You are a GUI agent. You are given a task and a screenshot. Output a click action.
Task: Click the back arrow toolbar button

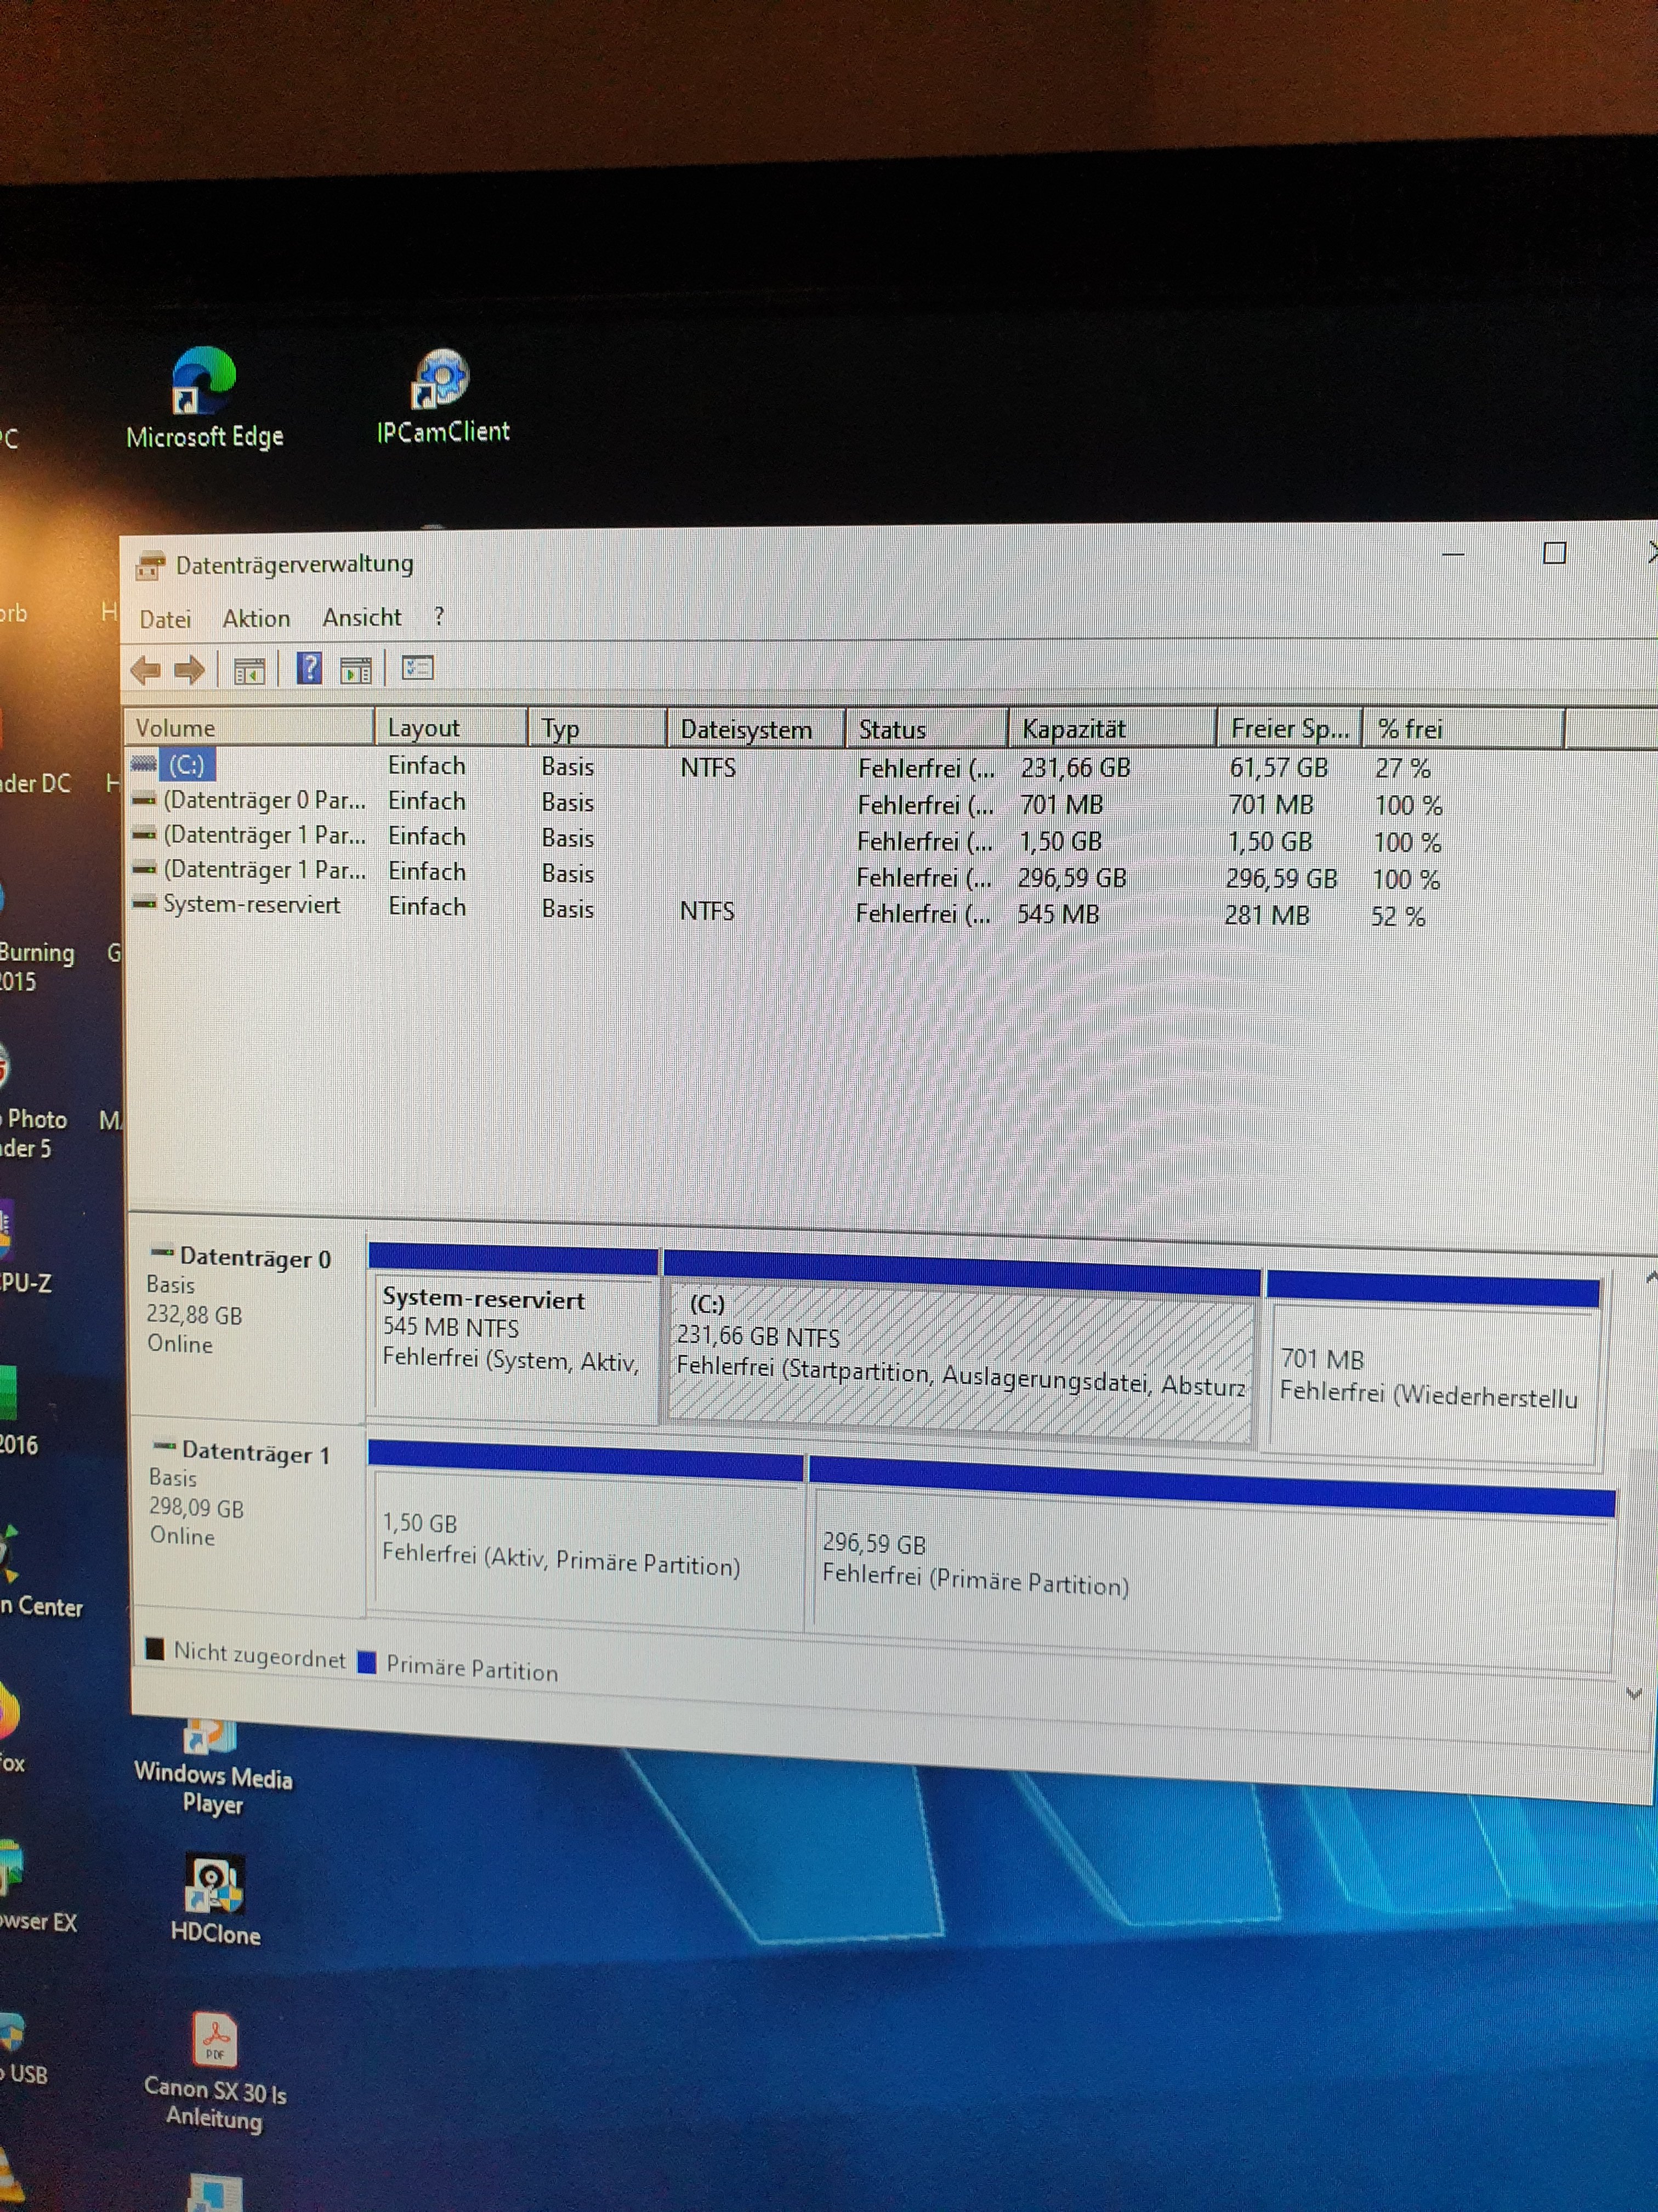click(x=146, y=670)
